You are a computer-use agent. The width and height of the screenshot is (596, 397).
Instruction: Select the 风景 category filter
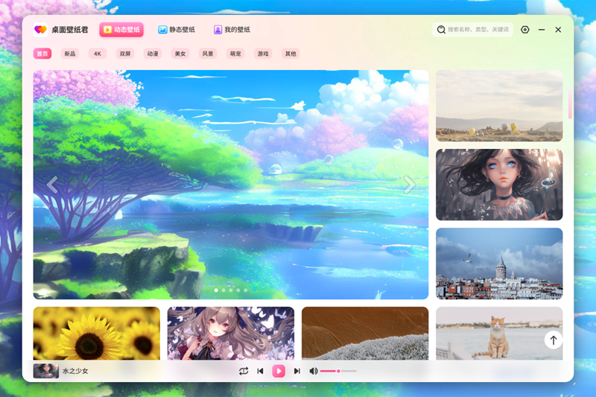click(207, 54)
